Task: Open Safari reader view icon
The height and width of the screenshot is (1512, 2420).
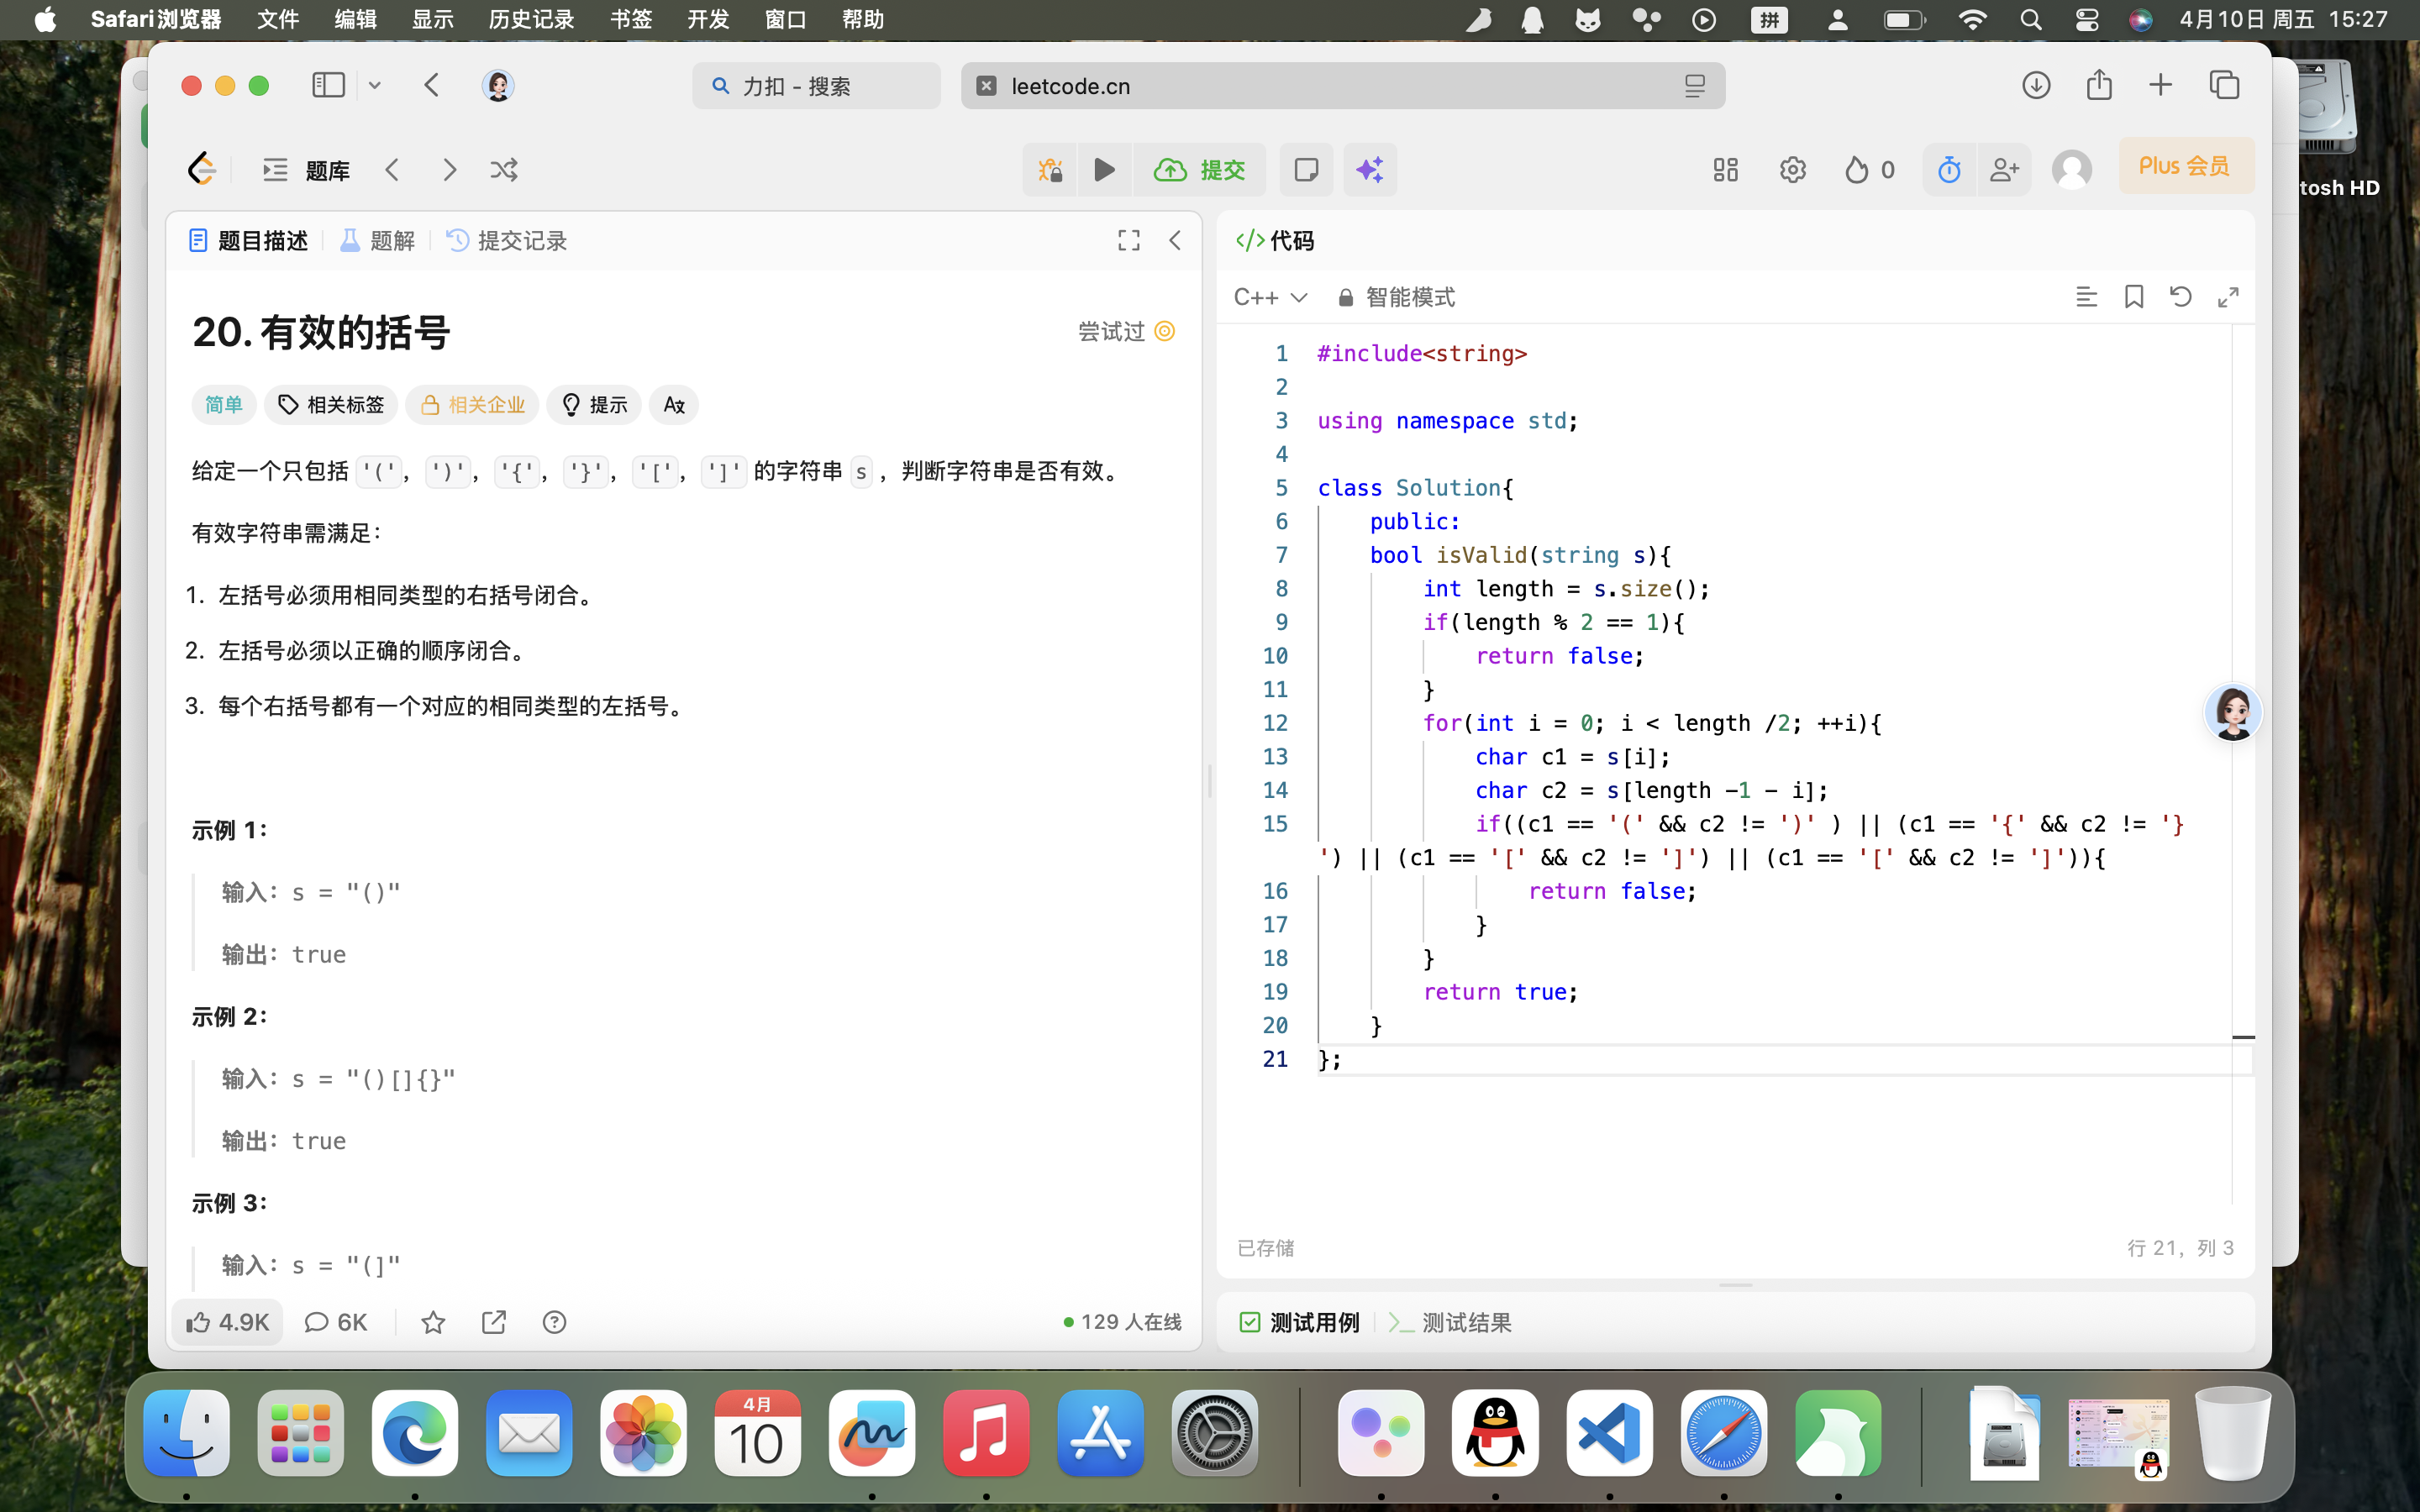Action: (x=1694, y=86)
